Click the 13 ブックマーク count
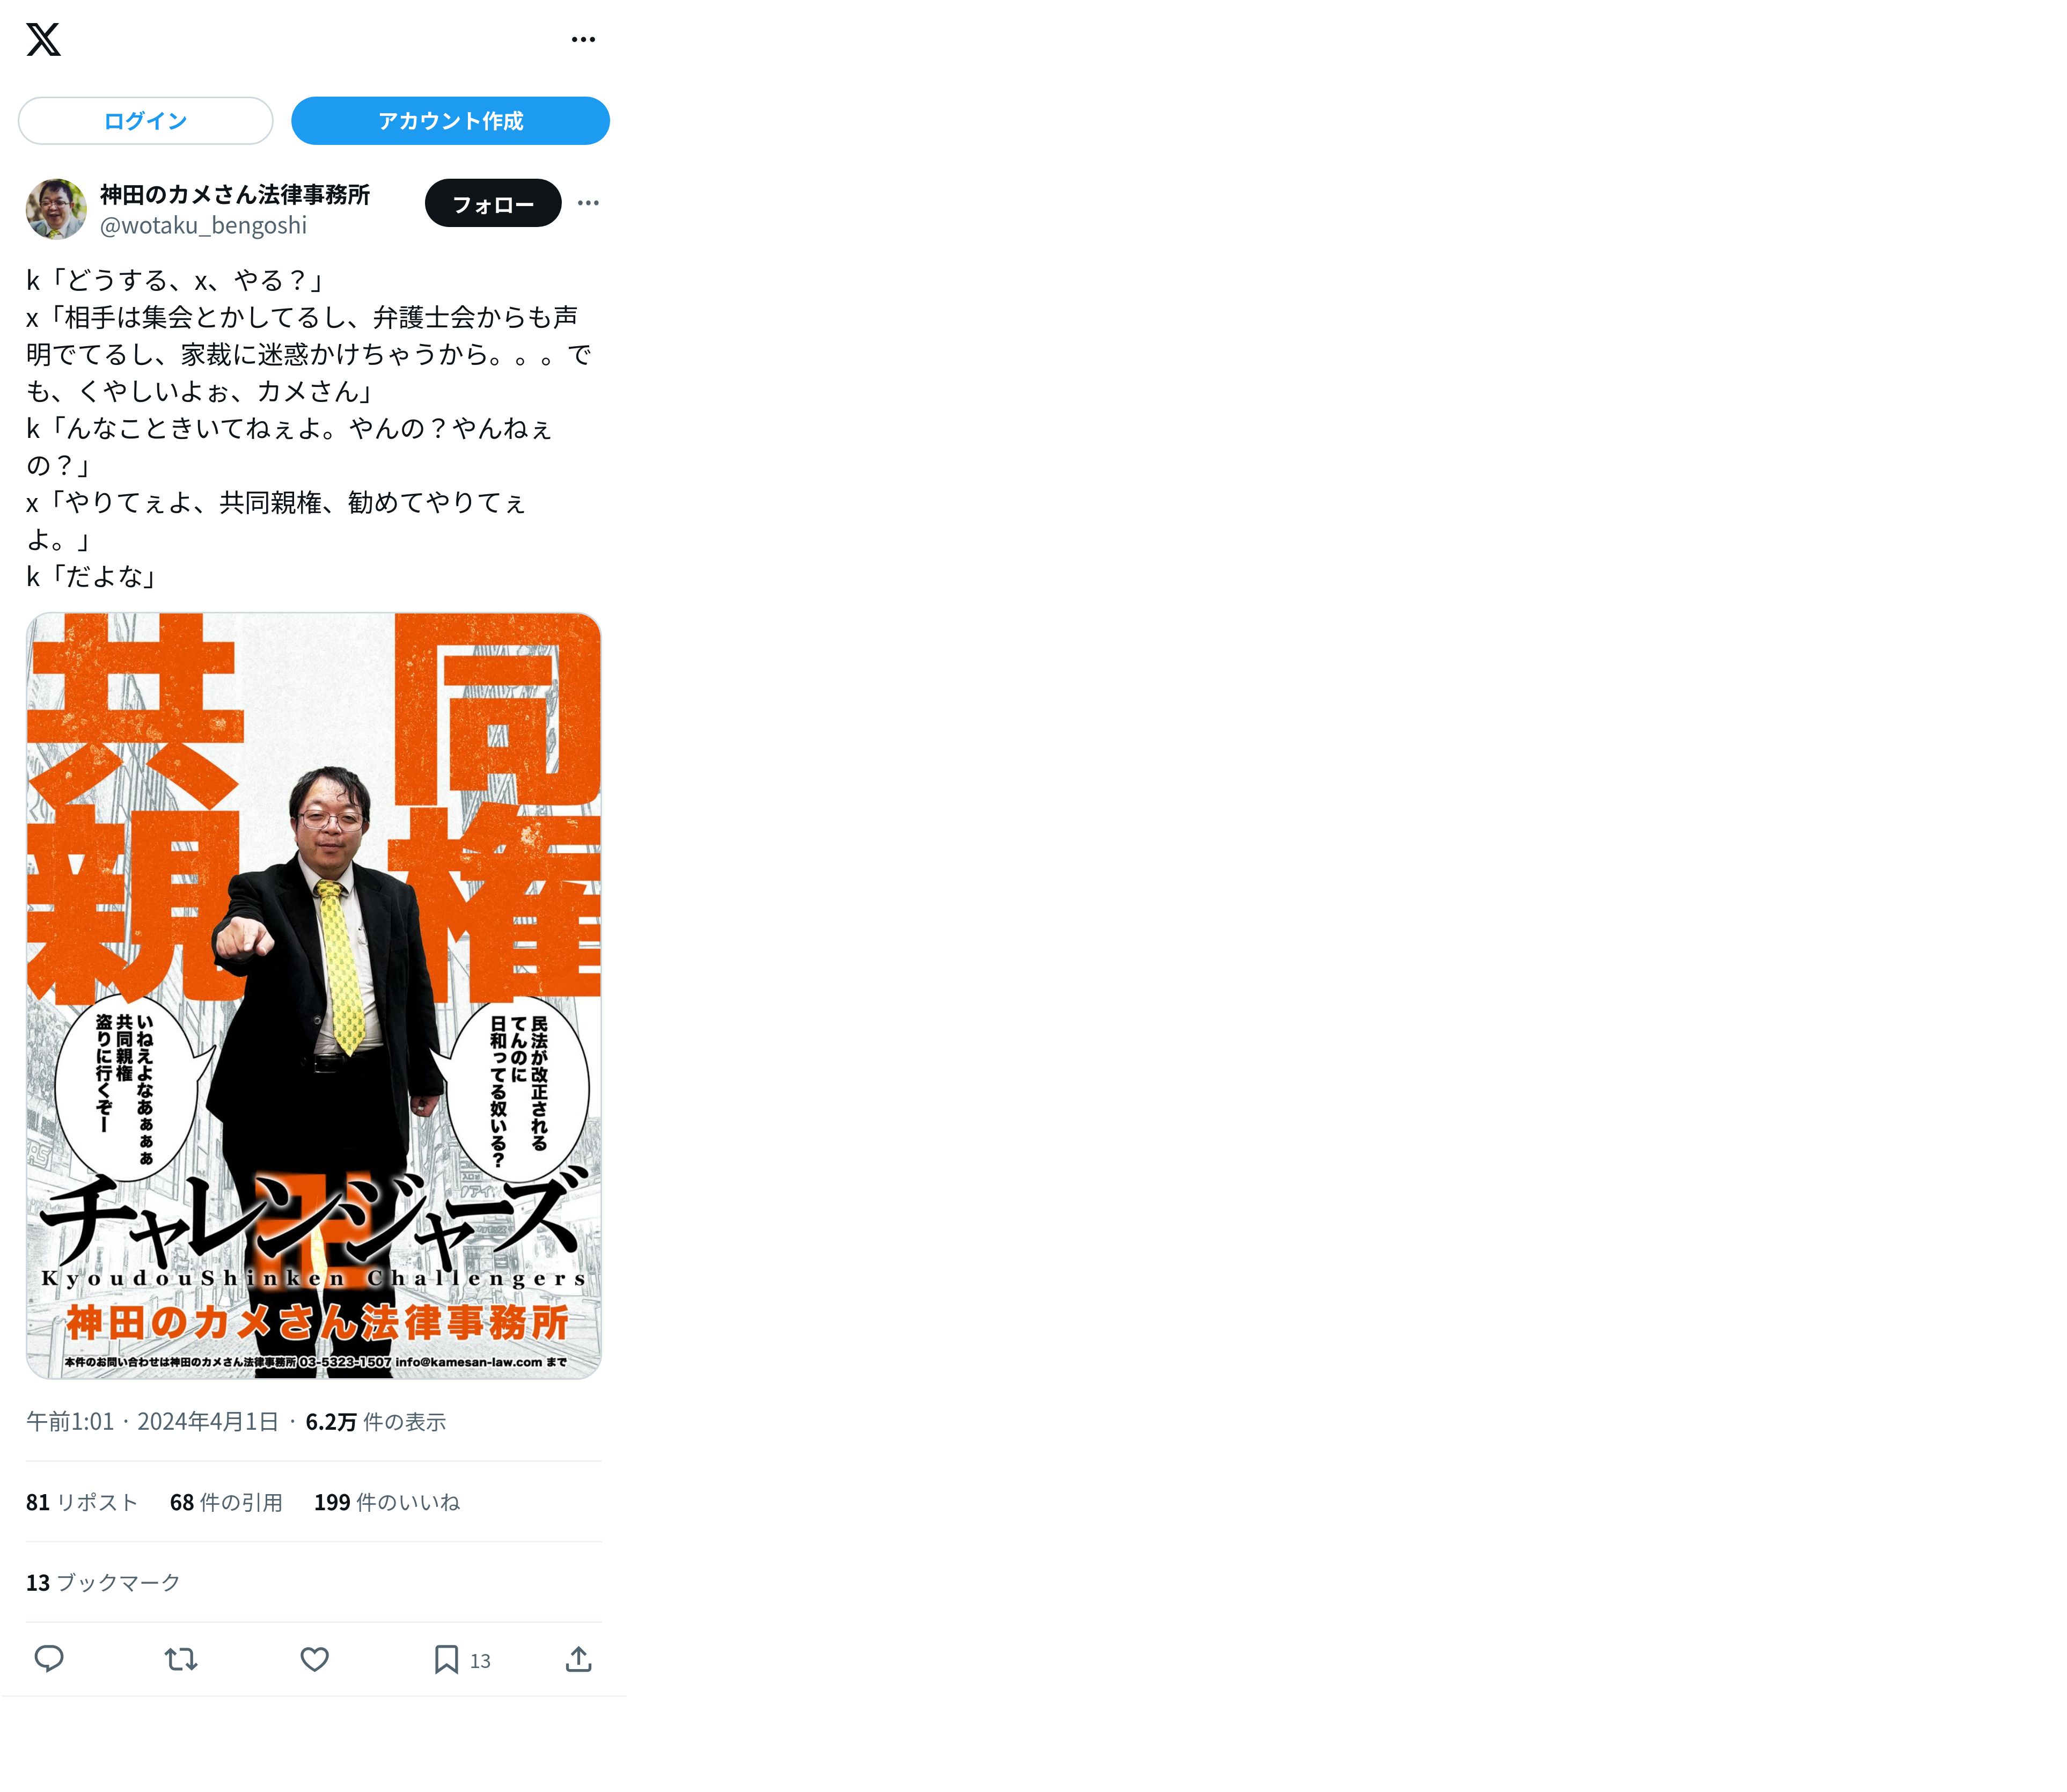The height and width of the screenshot is (1792, 2067). pyautogui.click(x=103, y=1582)
